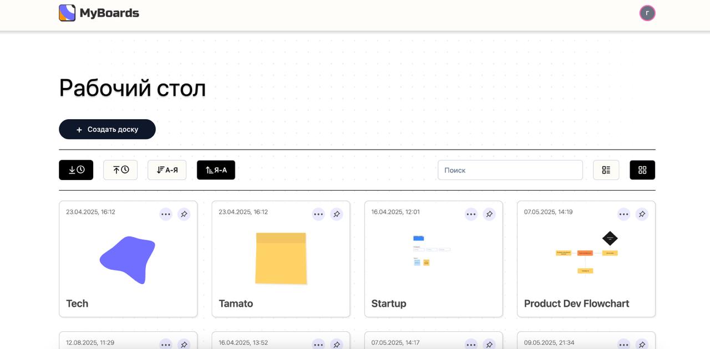Open the user profile avatar menu

coord(647,13)
